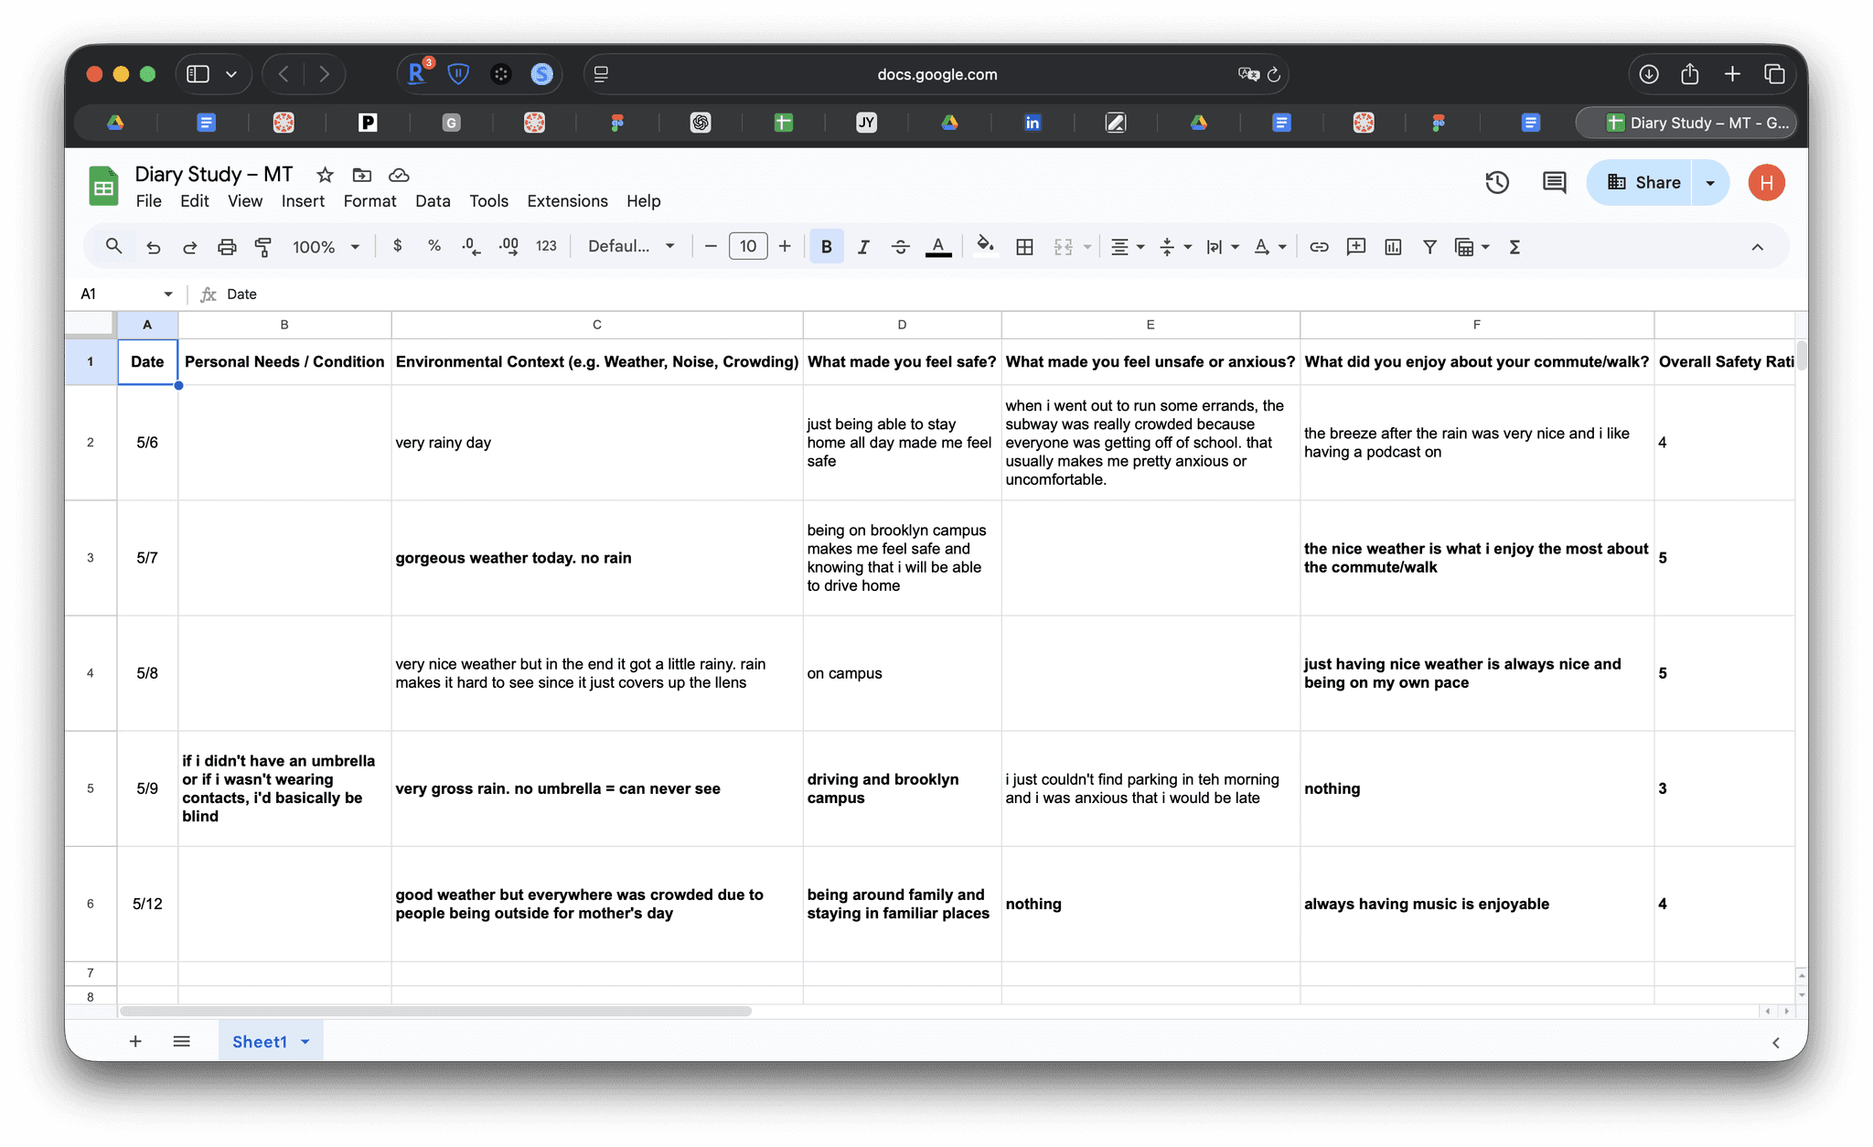Image resolution: width=1873 pixels, height=1147 pixels.
Task: Expand the font family dropdown
Action: pyautogui.click(x=631, y=247)
